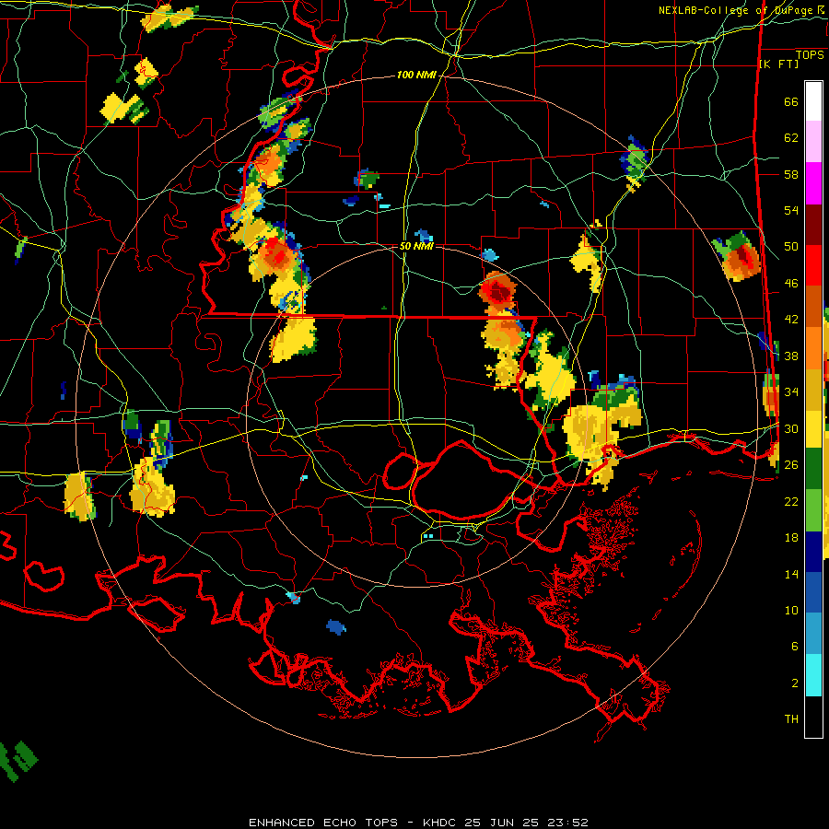The width and height of the screenshot is (829, 829).
Task: Pick the dark orange legend swatch beside 46
Action: (x=813, y=306)
